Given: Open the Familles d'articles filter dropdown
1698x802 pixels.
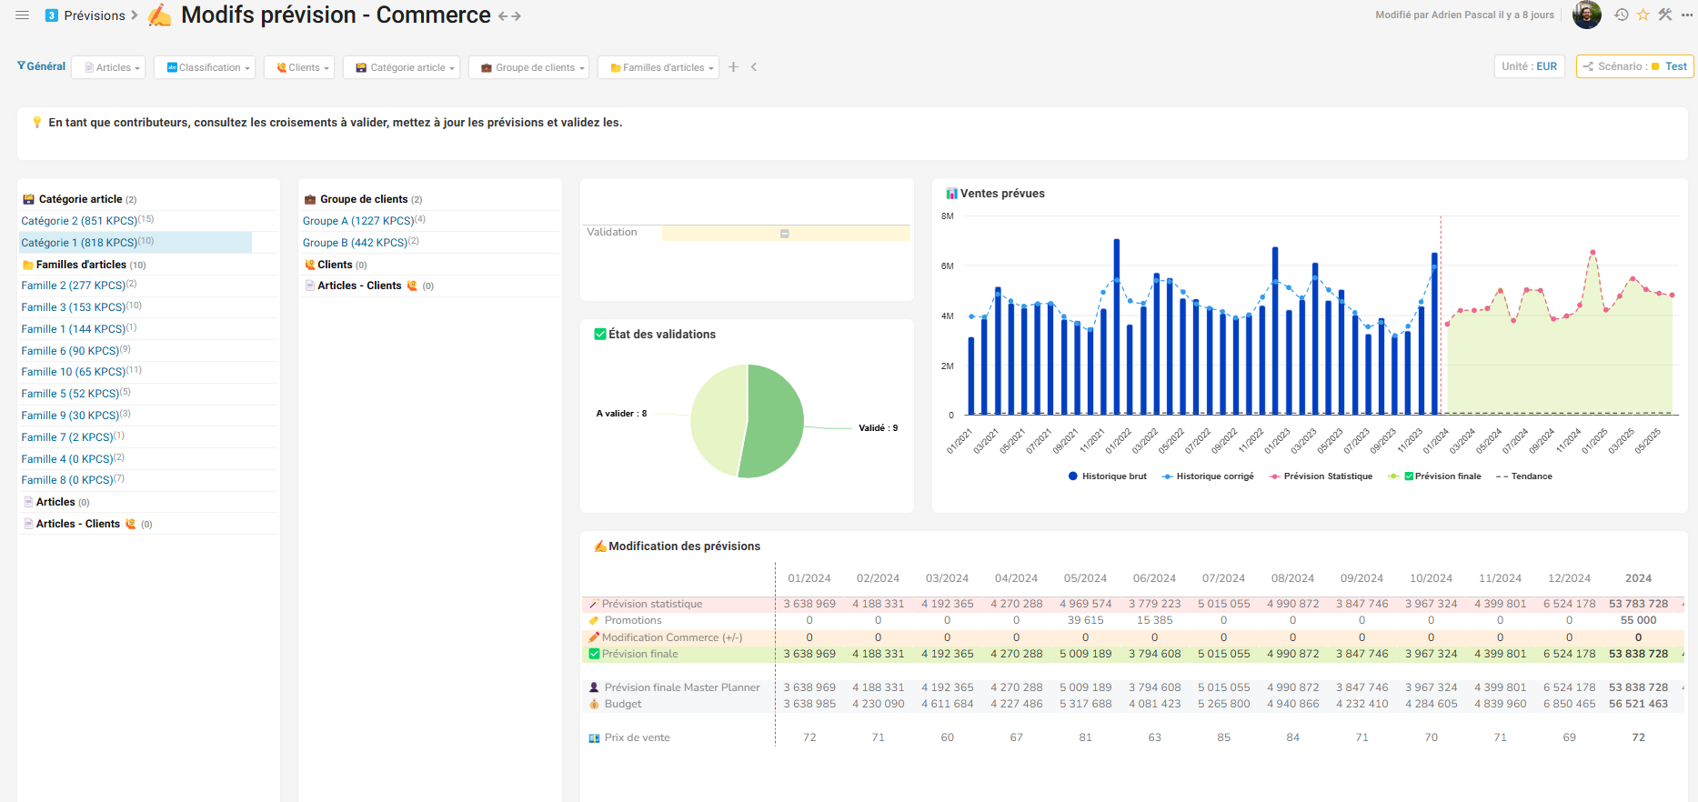Looking at the screenshot, I should pos(658,67).
